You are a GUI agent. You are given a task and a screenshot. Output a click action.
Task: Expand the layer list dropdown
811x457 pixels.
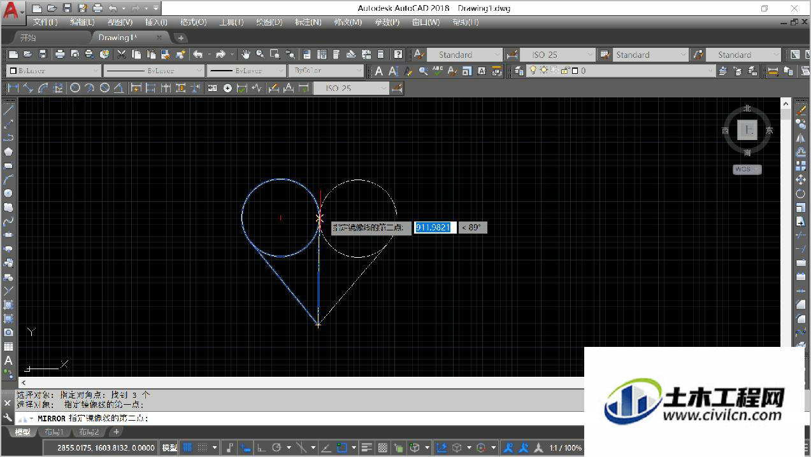[710, 71]
